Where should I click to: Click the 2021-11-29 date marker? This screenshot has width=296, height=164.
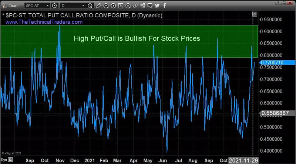[244, 161]
